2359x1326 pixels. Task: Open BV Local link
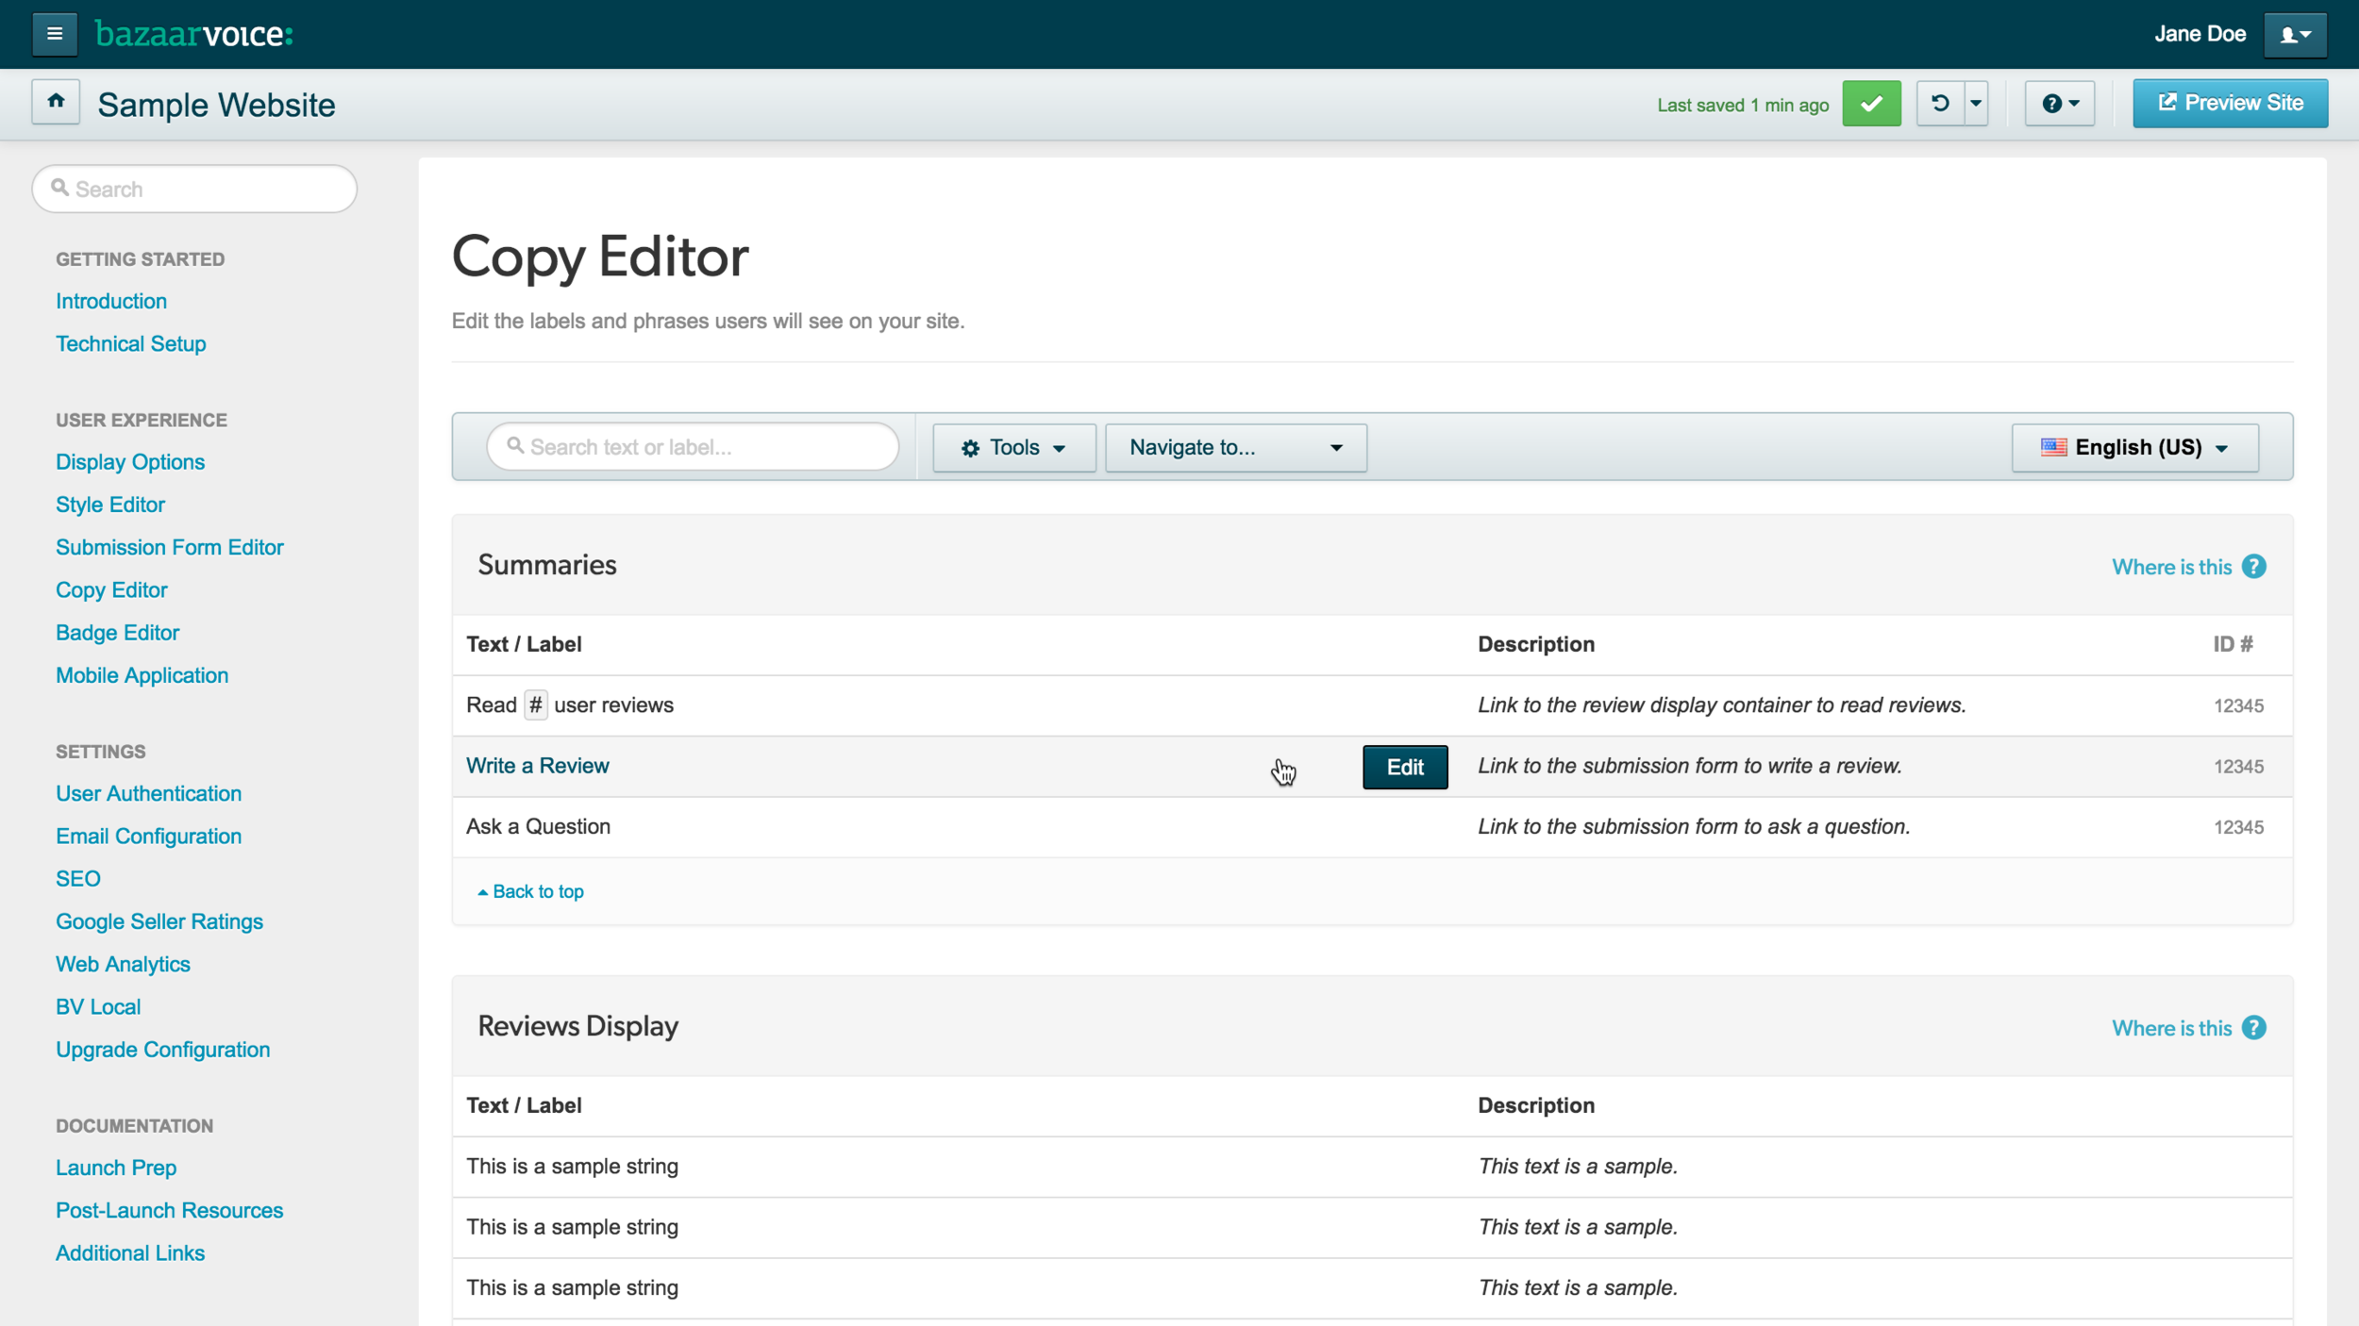[x=98, y=1006]
